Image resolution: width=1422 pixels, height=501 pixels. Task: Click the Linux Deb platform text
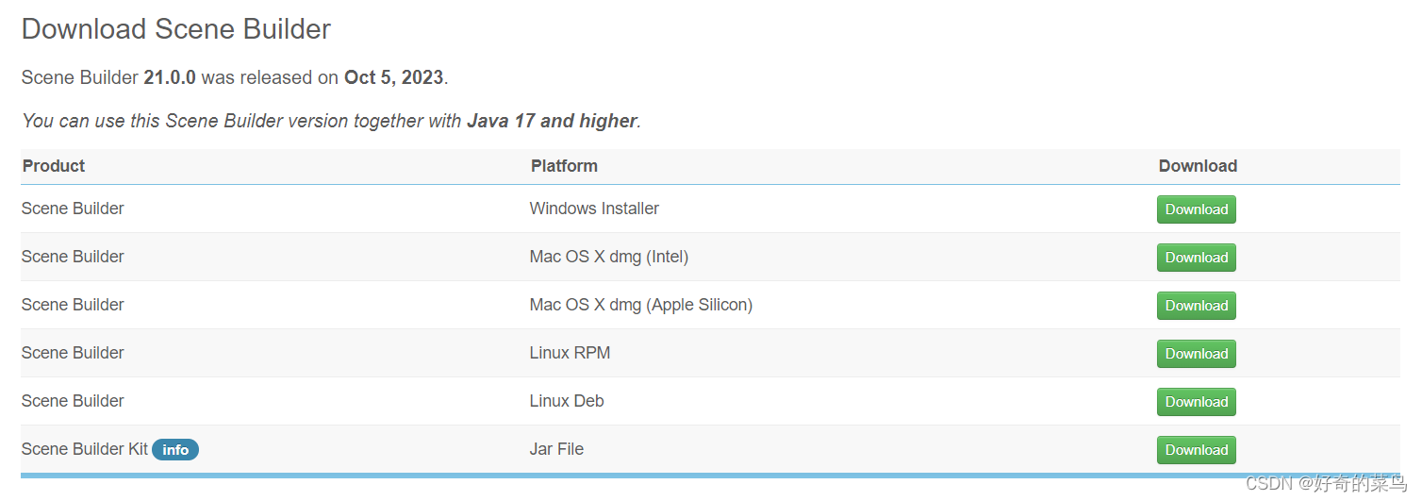567,401
